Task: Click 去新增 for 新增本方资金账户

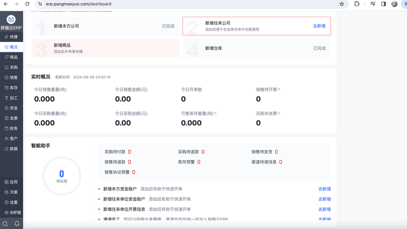Action: (325, 189)
